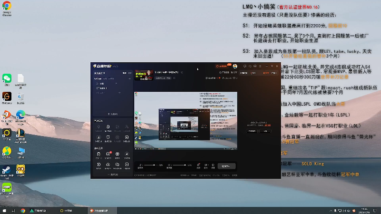381x214 pixels.
Task: Switch to the first tab in the right chat panel
Action: click(244, 73)
